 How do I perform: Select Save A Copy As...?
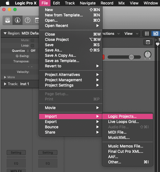pos(71,55)
